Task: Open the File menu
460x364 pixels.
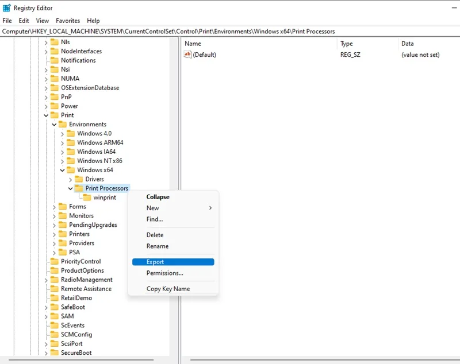Action: coord(7,21)
